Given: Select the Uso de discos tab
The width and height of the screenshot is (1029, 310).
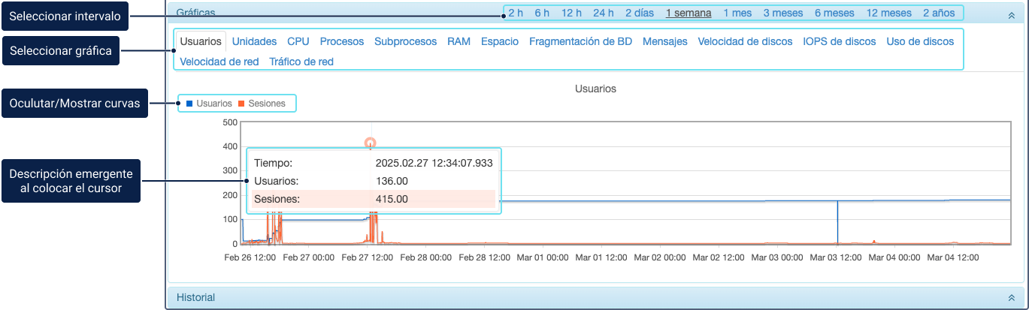Looking at the screenshot, I should coord(922,41).
